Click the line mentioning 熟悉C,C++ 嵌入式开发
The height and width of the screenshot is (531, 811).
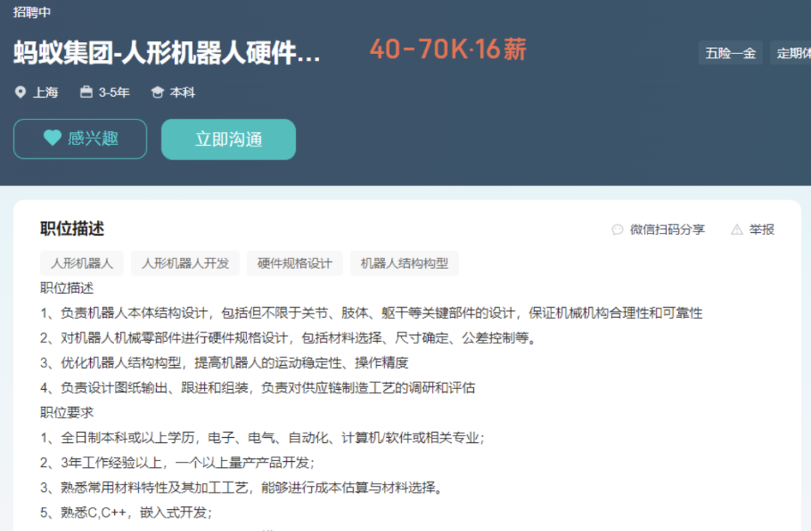click(126, 513)
